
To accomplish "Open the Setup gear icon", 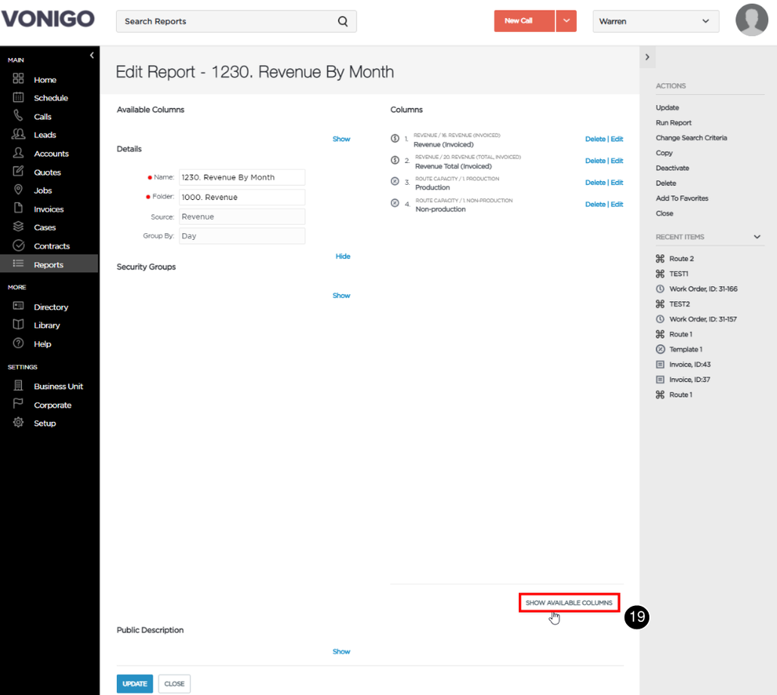I will tap(18, 423).
